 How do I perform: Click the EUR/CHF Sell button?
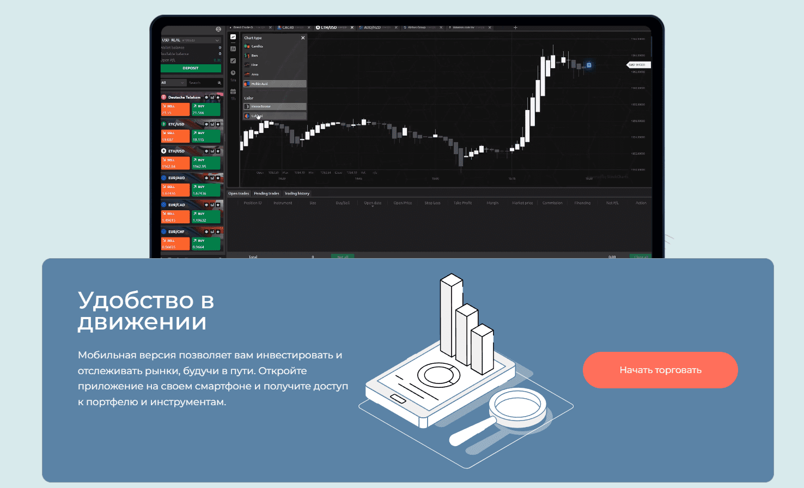tap(175, 243)
